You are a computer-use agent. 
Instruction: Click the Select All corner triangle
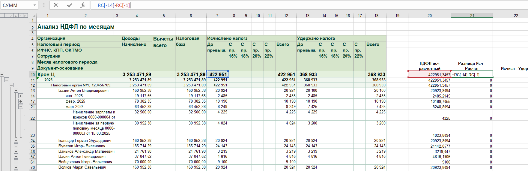tap(33, 16)
